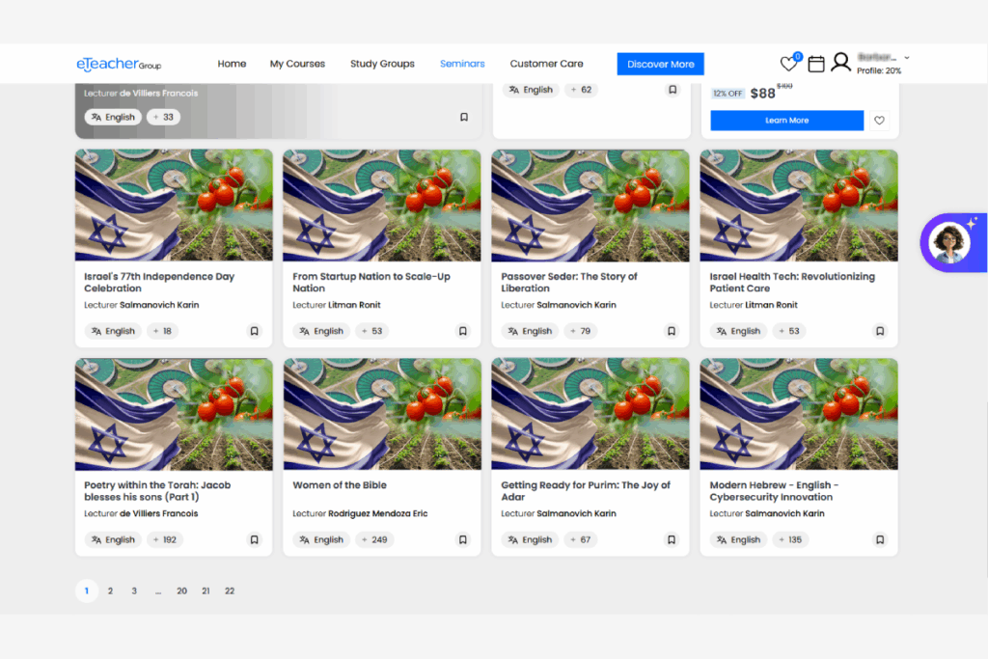
Task: Click the Learn More button
Action: tap(787, 121)
